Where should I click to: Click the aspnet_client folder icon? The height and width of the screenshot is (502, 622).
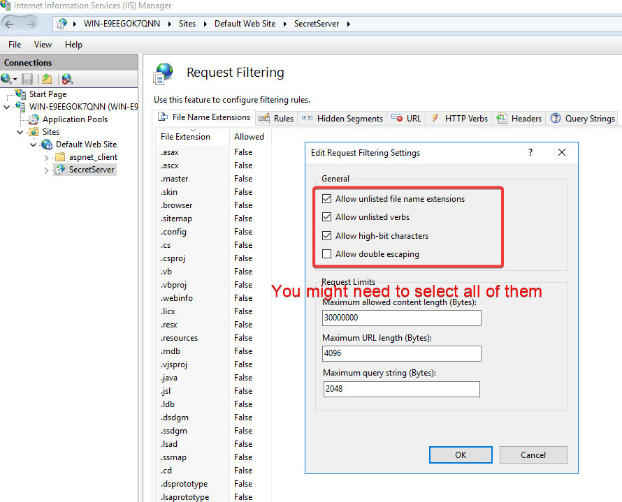pyautogui.click(x=60, y=157)
